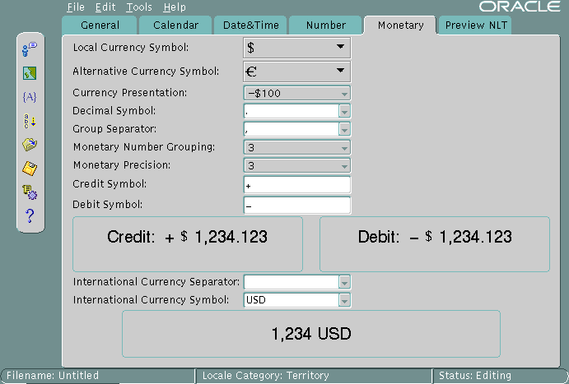Switch to the Calendar tab
Image resolution: width=569 pixels, height=384 pixels.
click(175, 25)
